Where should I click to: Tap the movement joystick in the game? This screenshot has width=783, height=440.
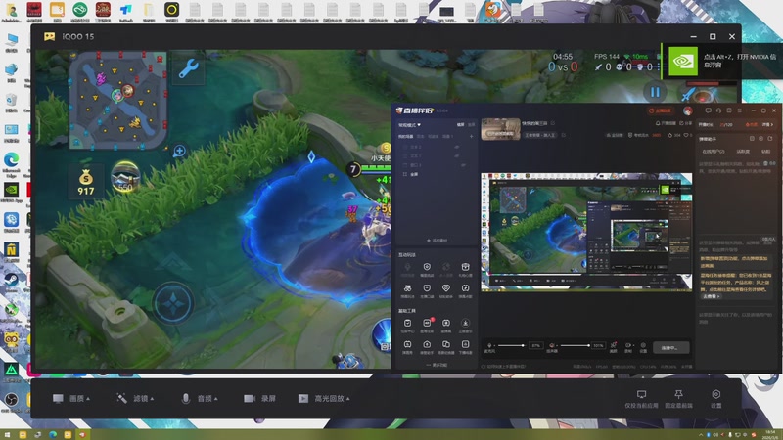click(x=173, y=303)
